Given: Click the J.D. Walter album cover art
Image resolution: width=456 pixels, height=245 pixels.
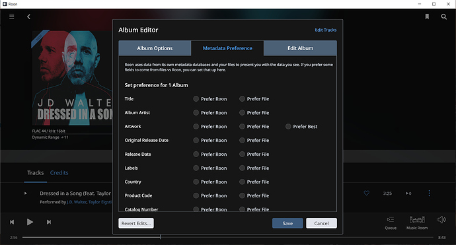Looking at the screenshot, I should coord(72,78).
